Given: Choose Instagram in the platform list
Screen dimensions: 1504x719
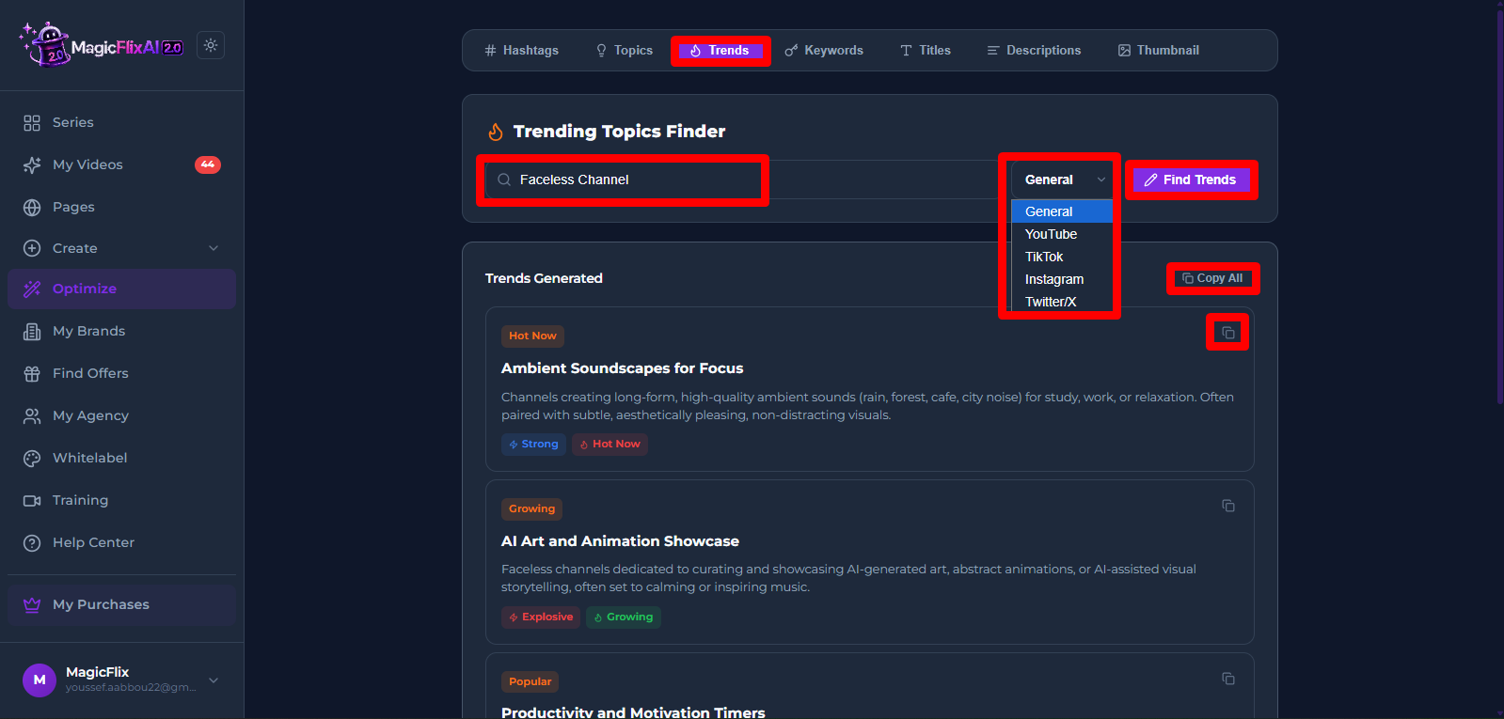Looking at the screenshot, I should coord(1062,279).
